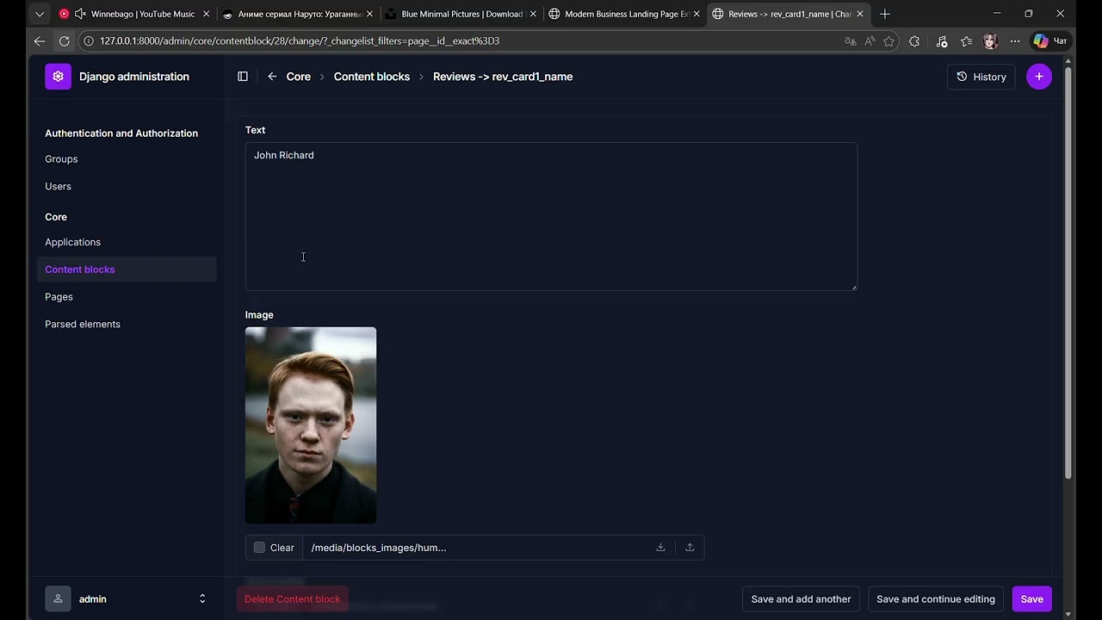Image resolution: width=1102 pixels, height=620 pixels.
Task: Switch to the Наруто anime tab
Action: (x=298, y=14)
